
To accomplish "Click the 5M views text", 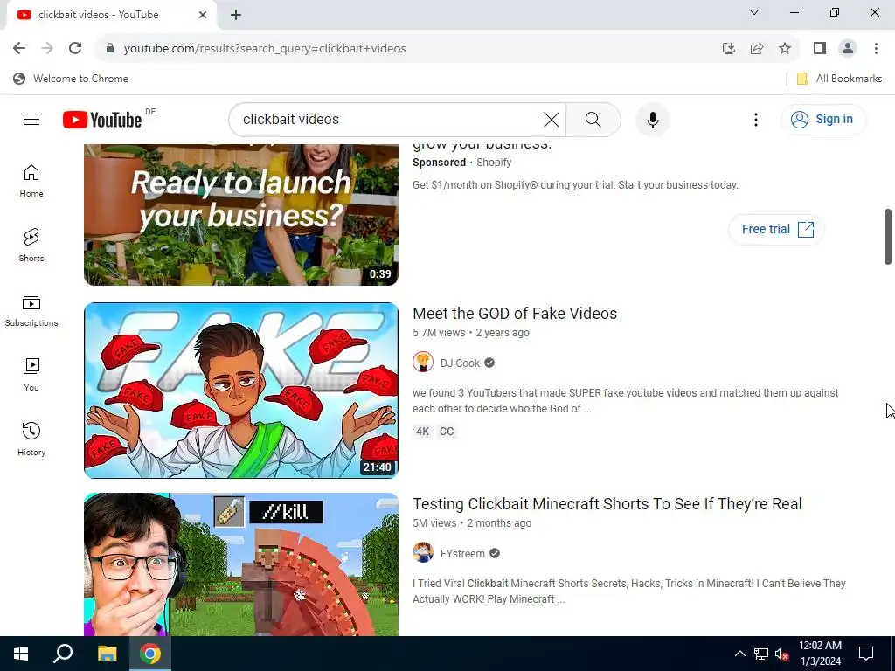I will [434, 523].
